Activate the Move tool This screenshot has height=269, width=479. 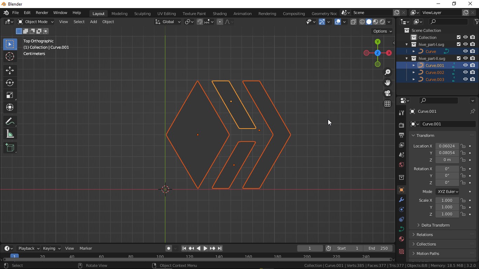point(10,70)
